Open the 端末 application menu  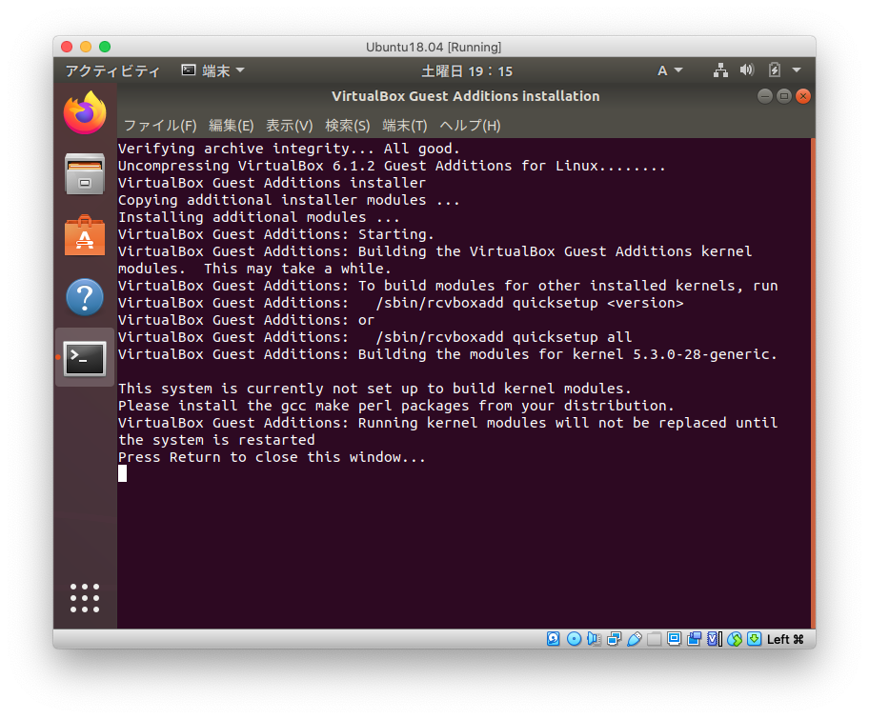(213, 70)
